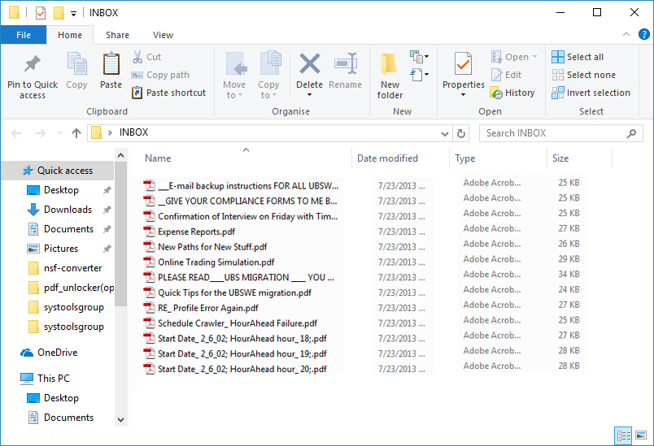Select Quick access in navigation pane
The height and width of the screenshot is (446, 654).
(x=58, y=171)
